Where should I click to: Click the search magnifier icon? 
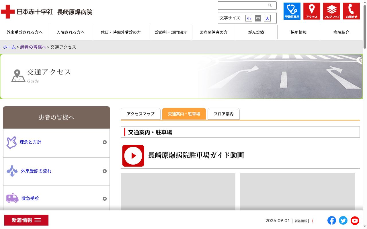point(270,5)
